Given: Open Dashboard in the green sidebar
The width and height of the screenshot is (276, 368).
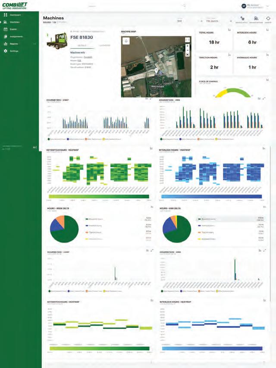Looking at the screenshot, I should click(x=15, y=15).
